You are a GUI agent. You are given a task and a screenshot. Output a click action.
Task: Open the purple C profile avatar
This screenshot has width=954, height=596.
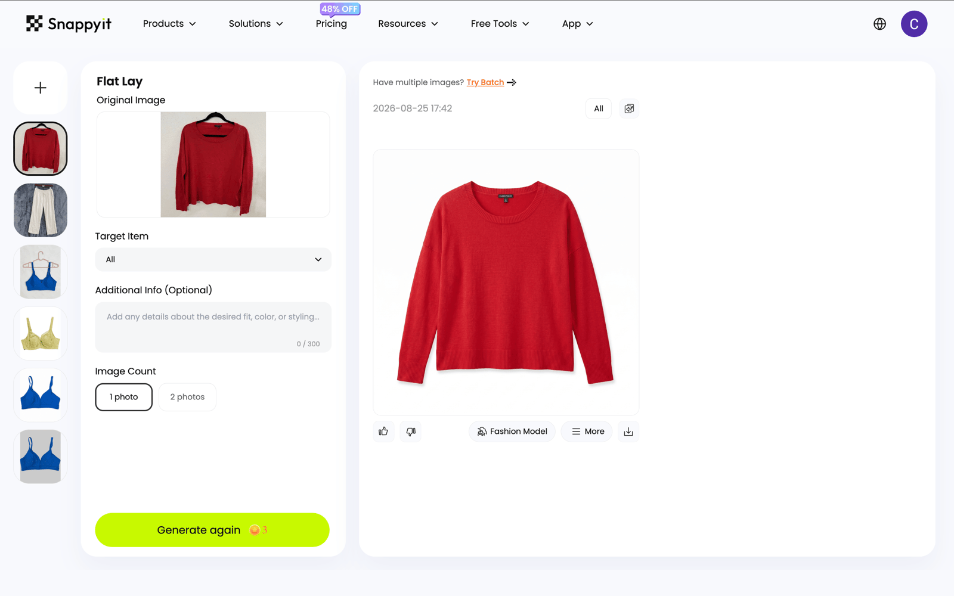tap(913, 24)
